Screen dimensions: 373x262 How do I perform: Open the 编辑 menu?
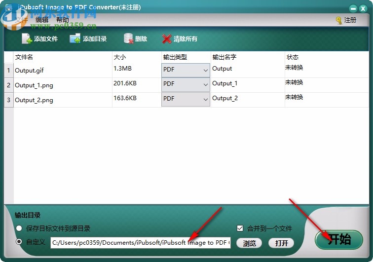[42, 20]
